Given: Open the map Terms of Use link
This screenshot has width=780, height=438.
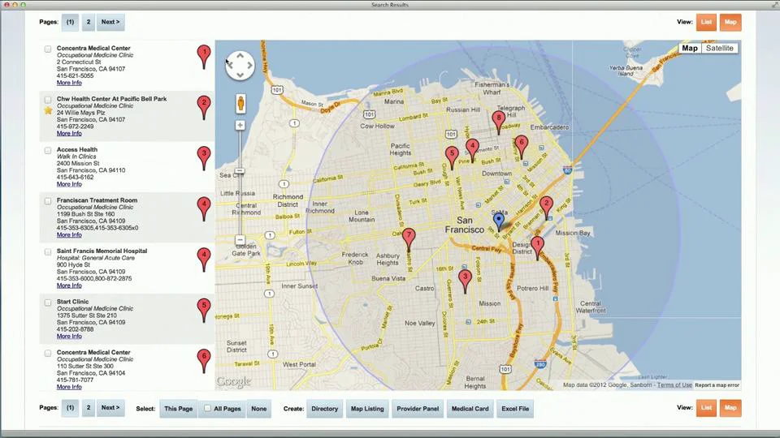Looking at the screenshot, I should (674, 384).
